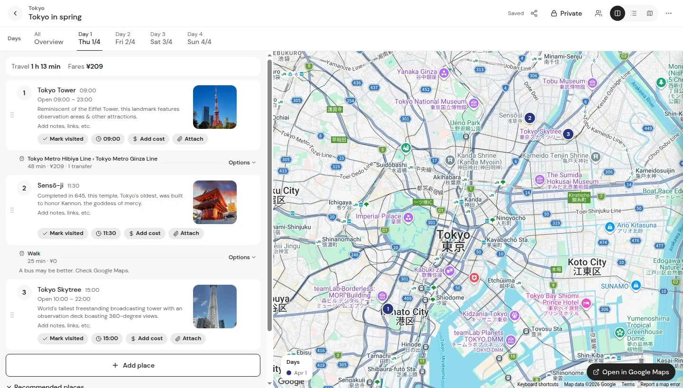The width and height of the screenshot is (683, 388).
Task: Click the 15:00 time button for Tokyo Skytree
Action: (x=107, y=338)
